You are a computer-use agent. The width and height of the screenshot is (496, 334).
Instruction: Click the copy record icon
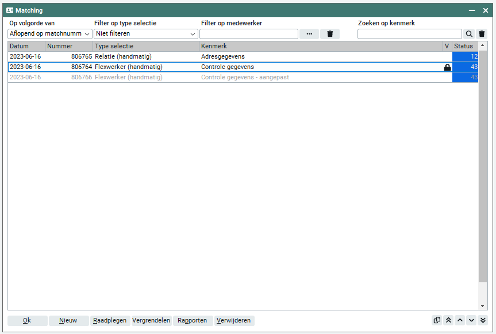pyautogui.click(x=437, y=321)
